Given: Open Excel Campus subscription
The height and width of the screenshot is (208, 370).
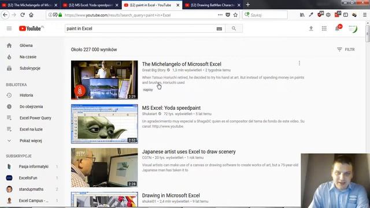Looking at the screenshot, I should click(x=34, y=200).
